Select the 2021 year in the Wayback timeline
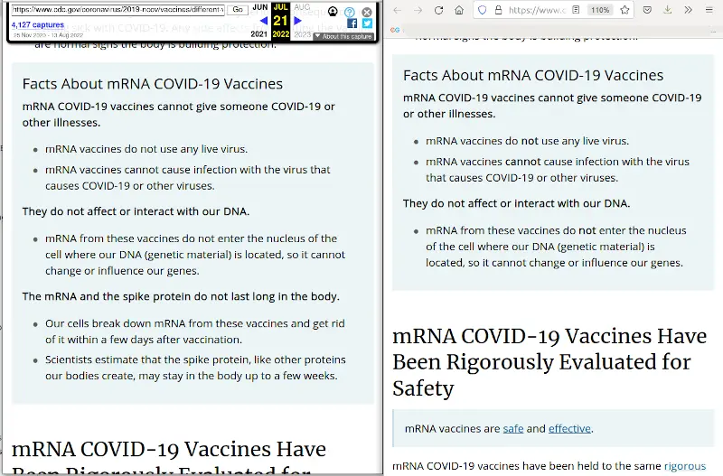Viewport: 723px width, 476px height. (258, 34)
